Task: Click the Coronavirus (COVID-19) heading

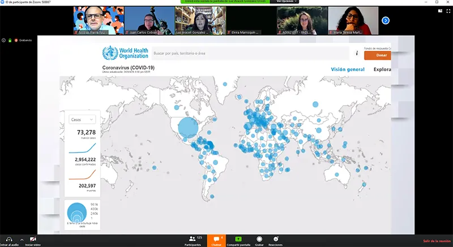Action: [x=129, y=68]
